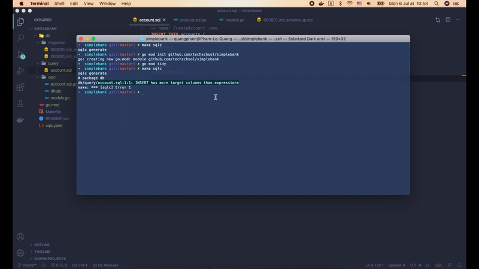Collapse the sqlc folder in explorer
The image size is (479, 269).
pyautogui.click(x=51, y=77)
